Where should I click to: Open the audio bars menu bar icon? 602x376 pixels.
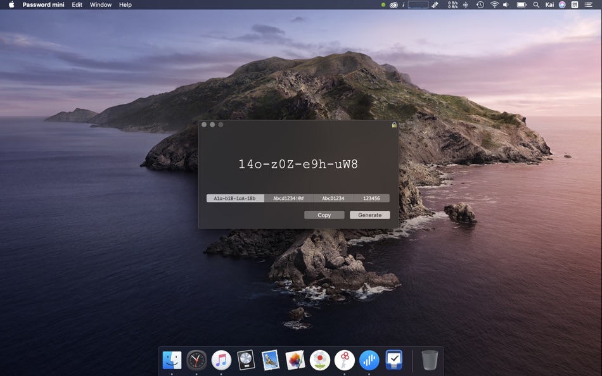[x=435, y=5]
